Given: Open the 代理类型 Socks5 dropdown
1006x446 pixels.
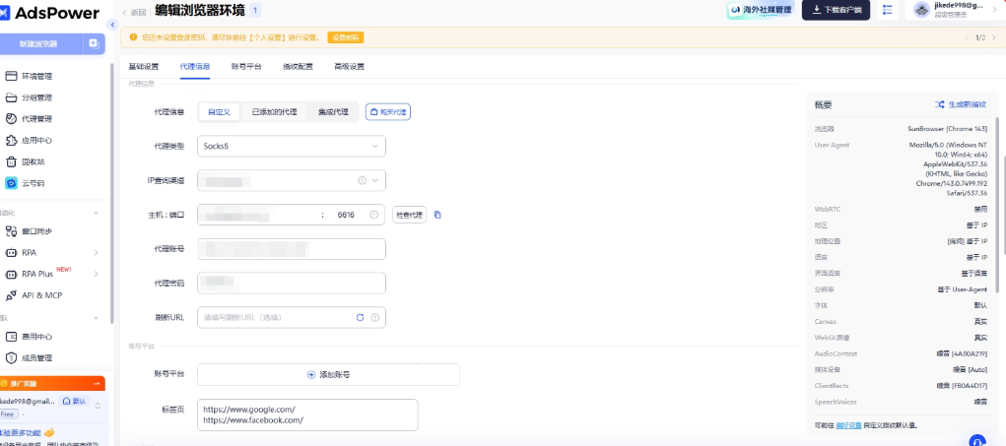Looking at the screenshot, I should (x=292, y=146).
